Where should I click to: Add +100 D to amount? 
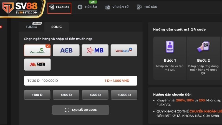[x=37, y=95]
